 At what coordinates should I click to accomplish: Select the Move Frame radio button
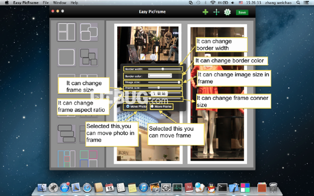(152, 107)
